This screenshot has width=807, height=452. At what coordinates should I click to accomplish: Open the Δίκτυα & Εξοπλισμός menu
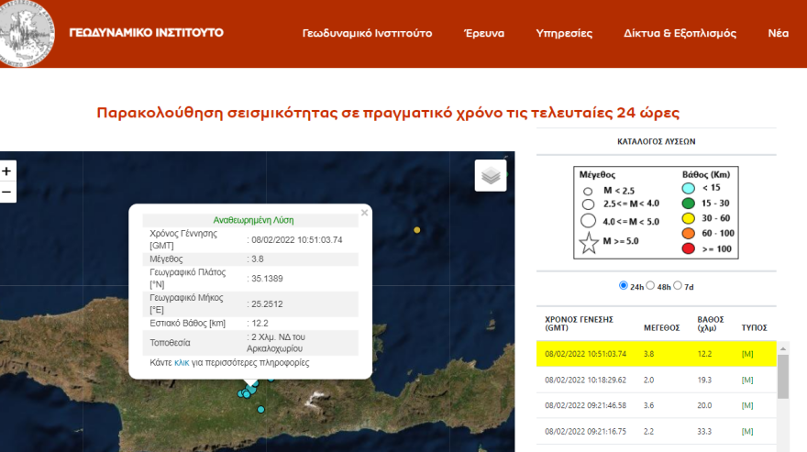pyautogui.click(x=680, y=33)
